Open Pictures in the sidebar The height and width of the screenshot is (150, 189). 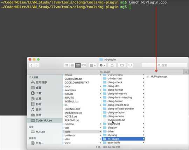pyautogui.click(x=38, y=115)
